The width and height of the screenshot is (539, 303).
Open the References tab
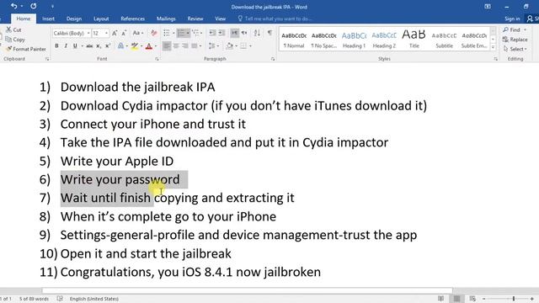[x=133, y=19]
